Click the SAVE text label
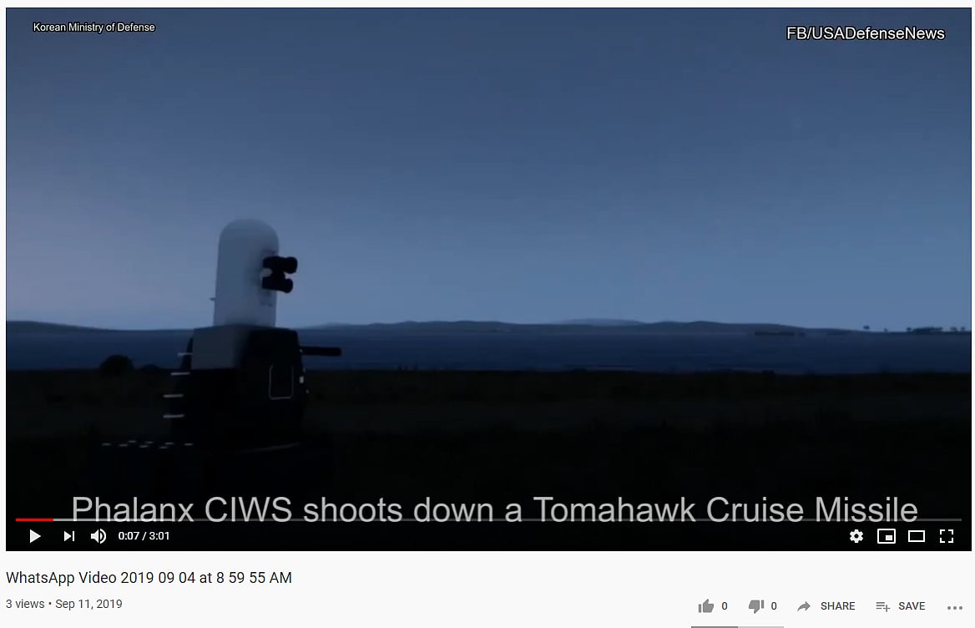Viewport: 975px width, 628px height. (x=912, y=606)
